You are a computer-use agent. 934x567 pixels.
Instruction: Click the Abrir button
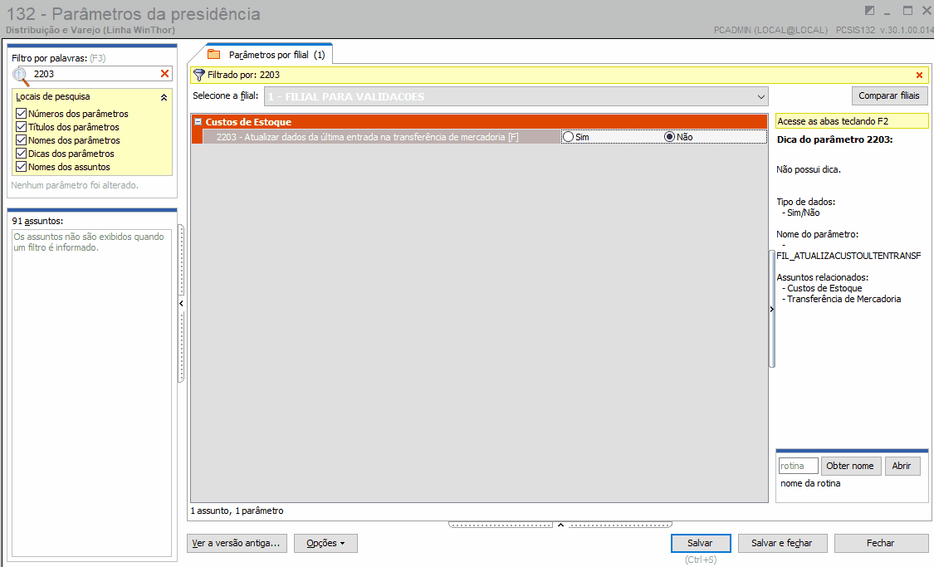pos(902,466)
